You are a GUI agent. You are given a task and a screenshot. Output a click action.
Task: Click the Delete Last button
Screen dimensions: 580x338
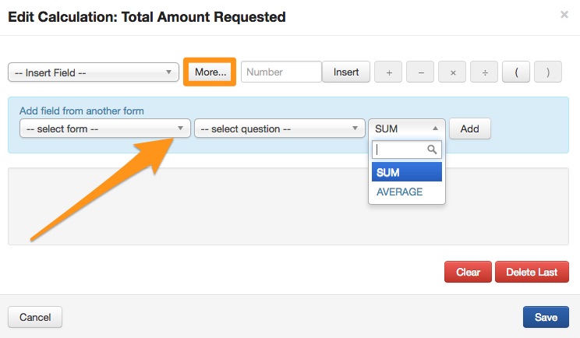coord(532,273)
